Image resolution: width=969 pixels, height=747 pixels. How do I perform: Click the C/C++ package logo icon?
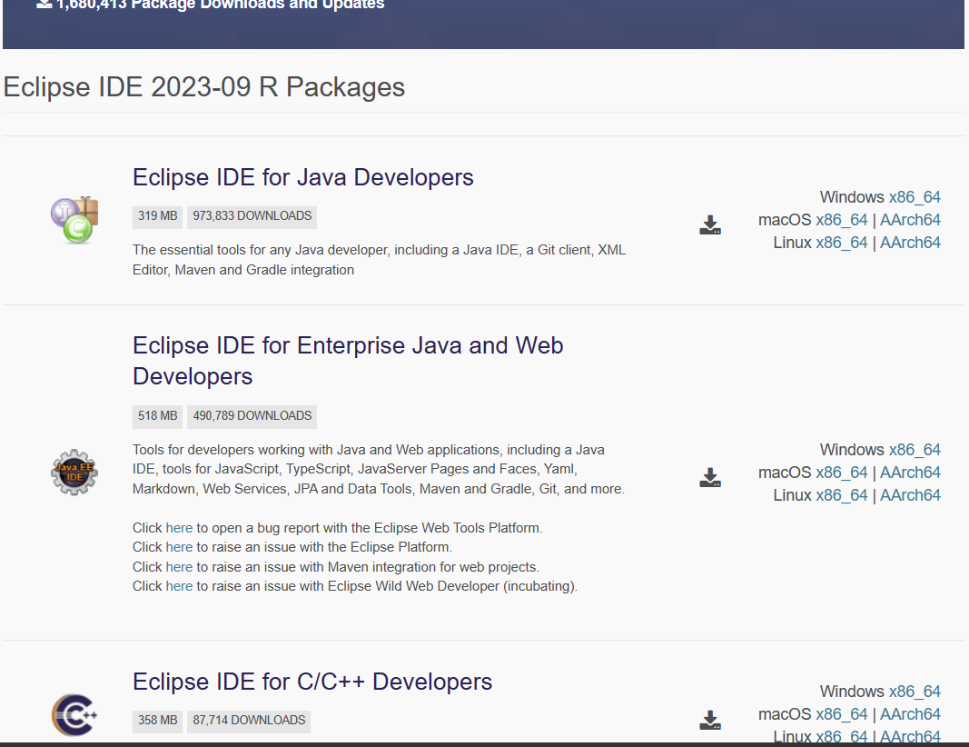[x=74, y=714]
